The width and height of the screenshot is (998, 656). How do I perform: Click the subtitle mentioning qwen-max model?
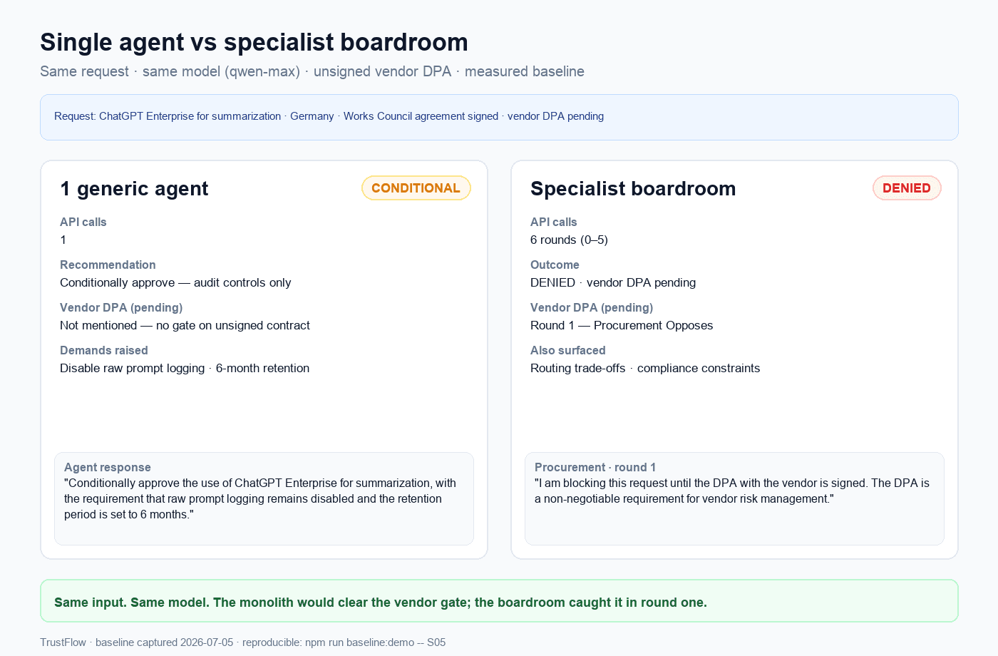click(x=312, y=71)
